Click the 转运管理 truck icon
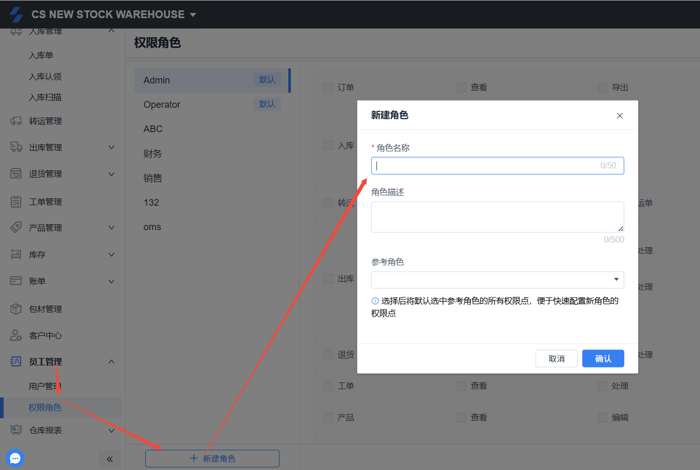Viewport: 700px width, 470px height. pyautogui.click(x=16, y=121)
